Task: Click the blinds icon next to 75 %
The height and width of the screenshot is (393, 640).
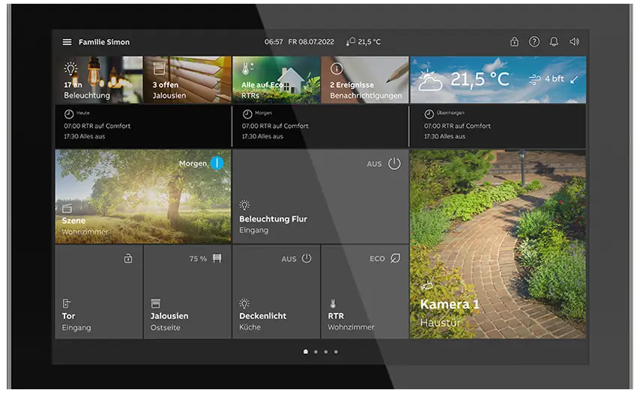Action: (217, 258)
